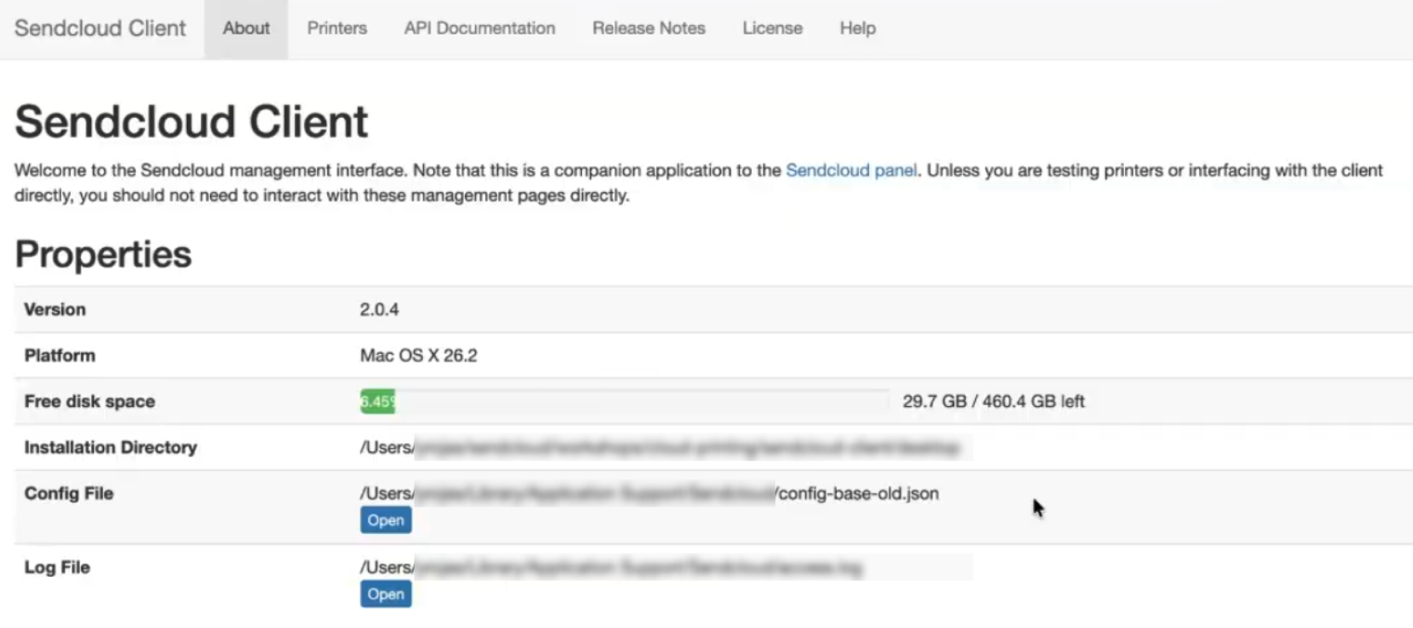Open the Log File with its button
This screenshot has width=1413, height=628.
[386, 595]
